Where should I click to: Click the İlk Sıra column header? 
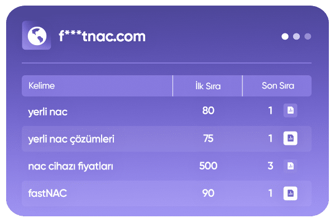point(208,86)
